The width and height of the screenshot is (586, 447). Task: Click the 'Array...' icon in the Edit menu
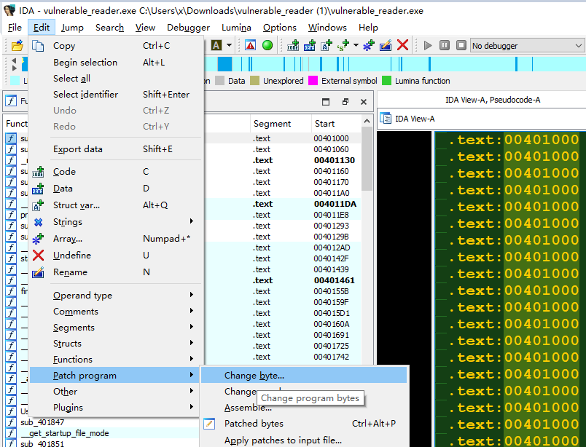(38, 239)
